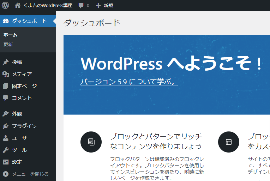
Task: Open the 新規 menu in the admin bar
Action: [x=108, y=6]
